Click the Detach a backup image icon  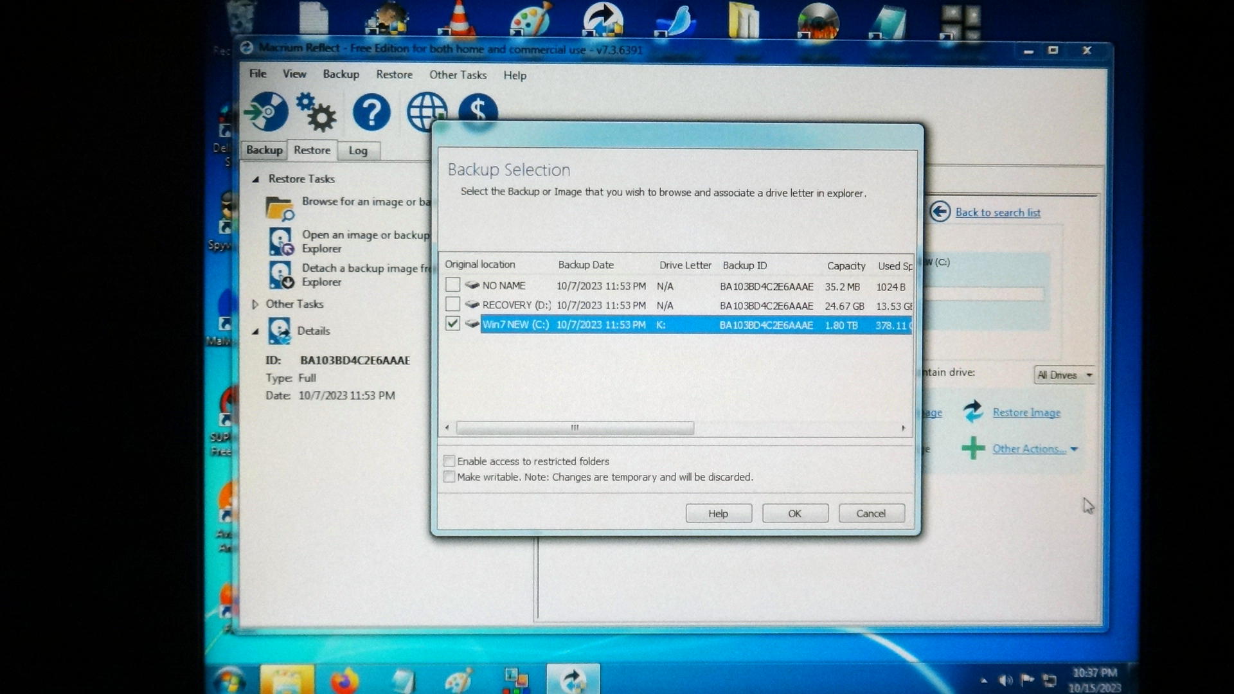(281, 275)
